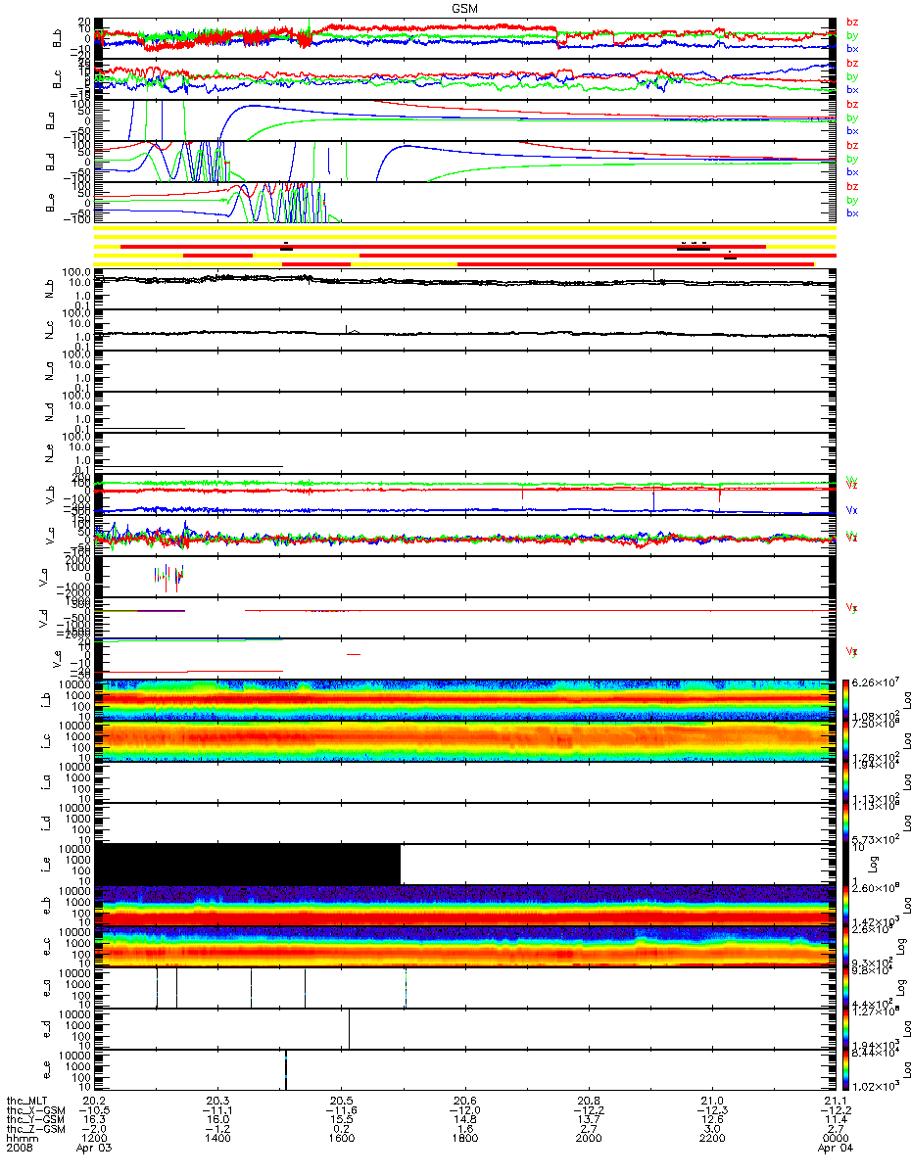Click the black color bar beside i_e panel
The width and height of the screenshot is (911, 1175).
[845, 864]
